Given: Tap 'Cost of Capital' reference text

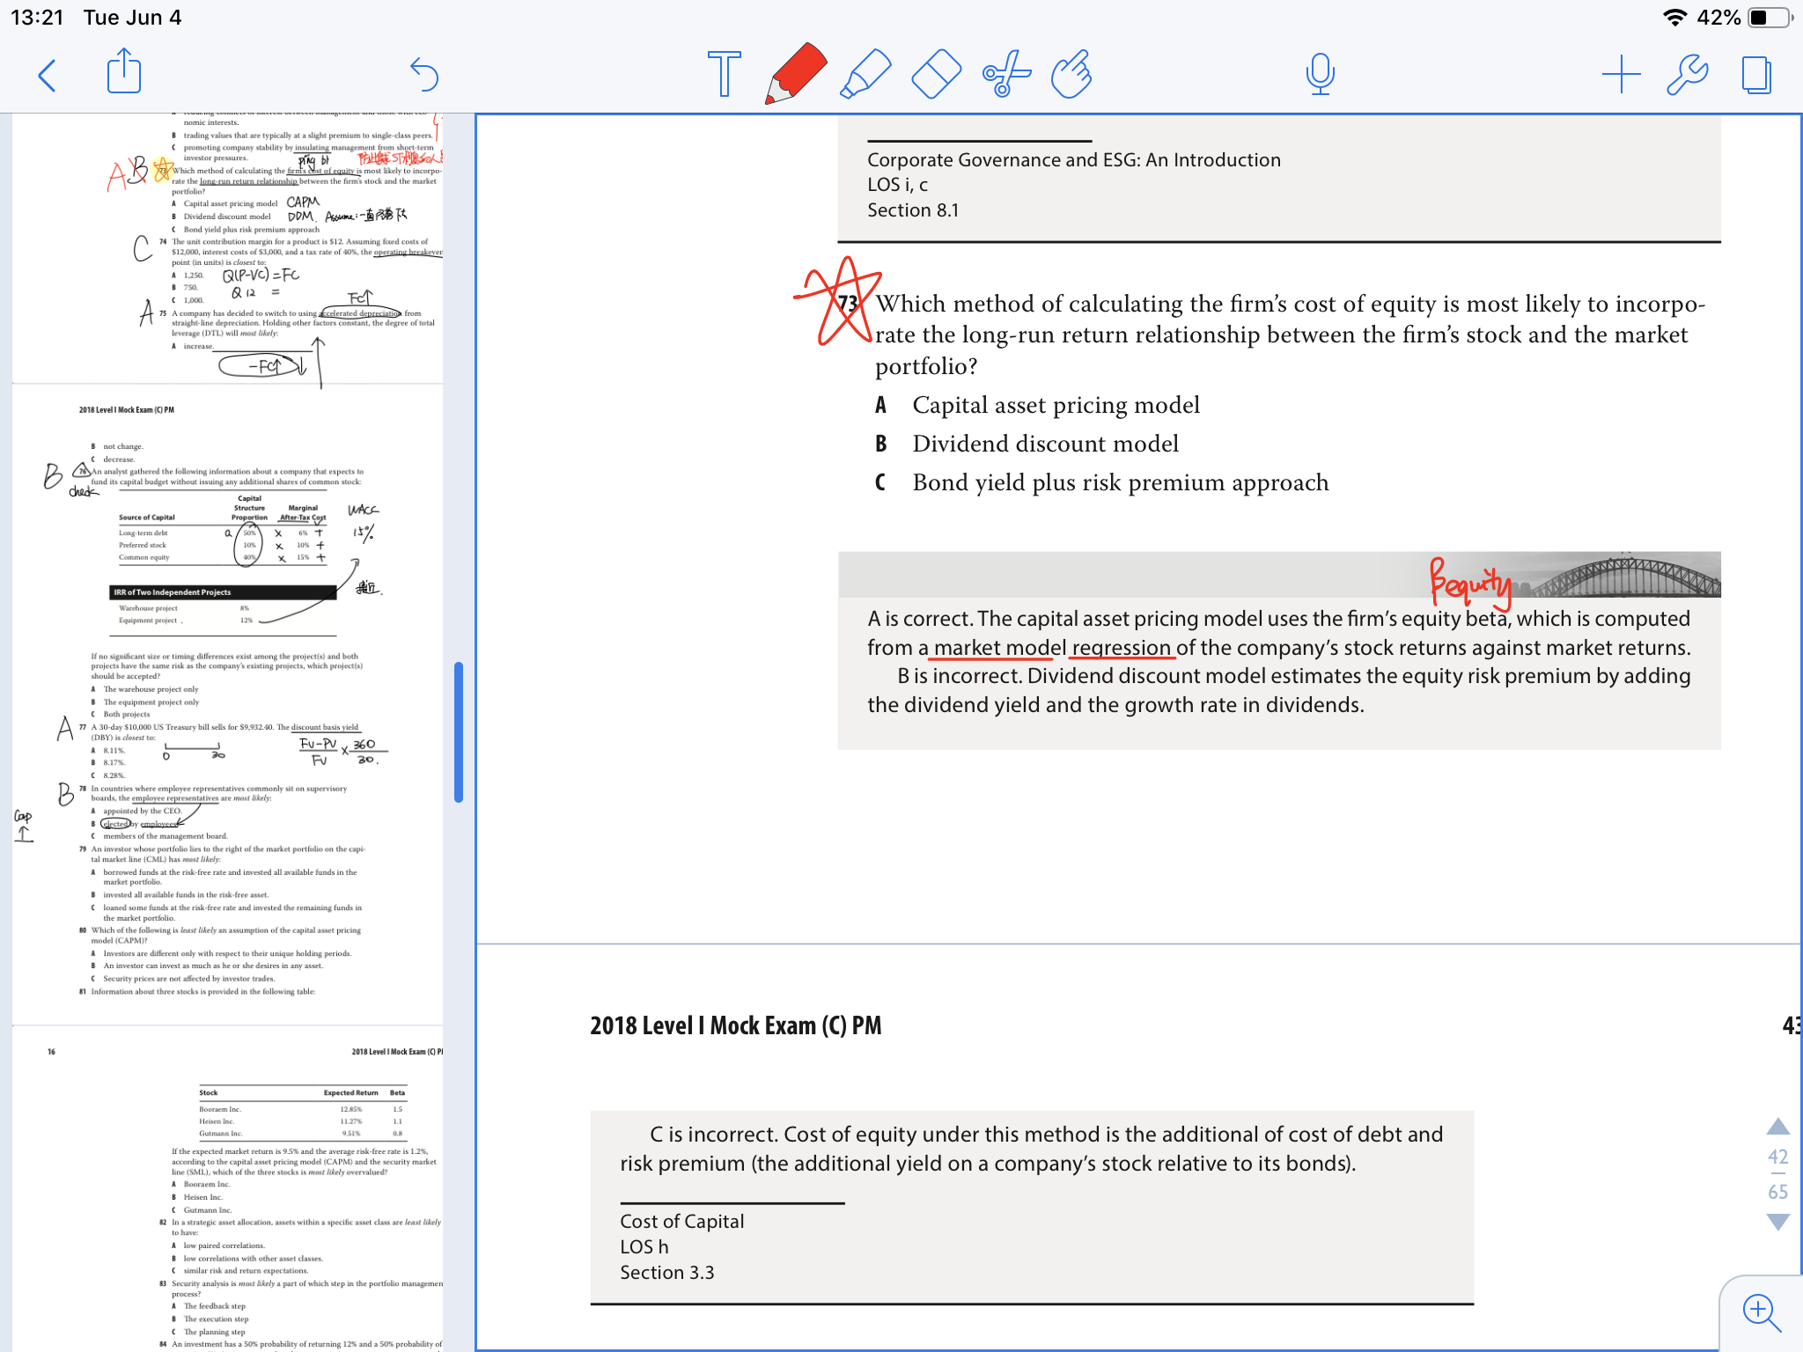Looking at the screenshot, I should click(x=681, y=1222).
